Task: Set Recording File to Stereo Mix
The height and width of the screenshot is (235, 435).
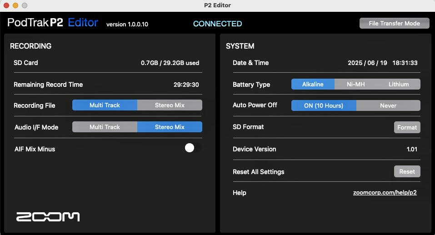Action: (170, 105)
